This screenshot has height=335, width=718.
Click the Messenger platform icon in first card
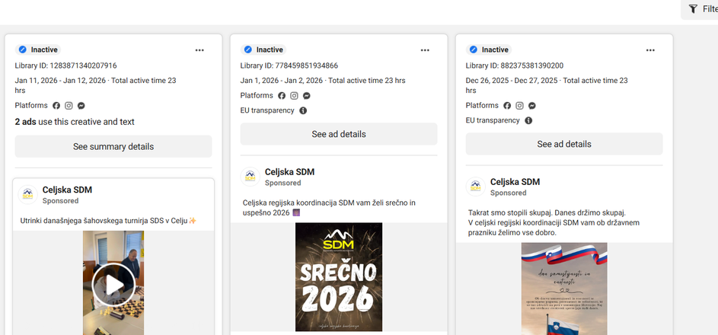click(81, 106)
